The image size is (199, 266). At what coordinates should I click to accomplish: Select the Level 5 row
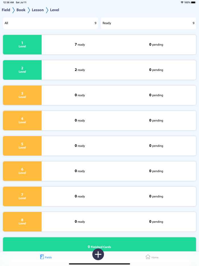coord(100,146)
